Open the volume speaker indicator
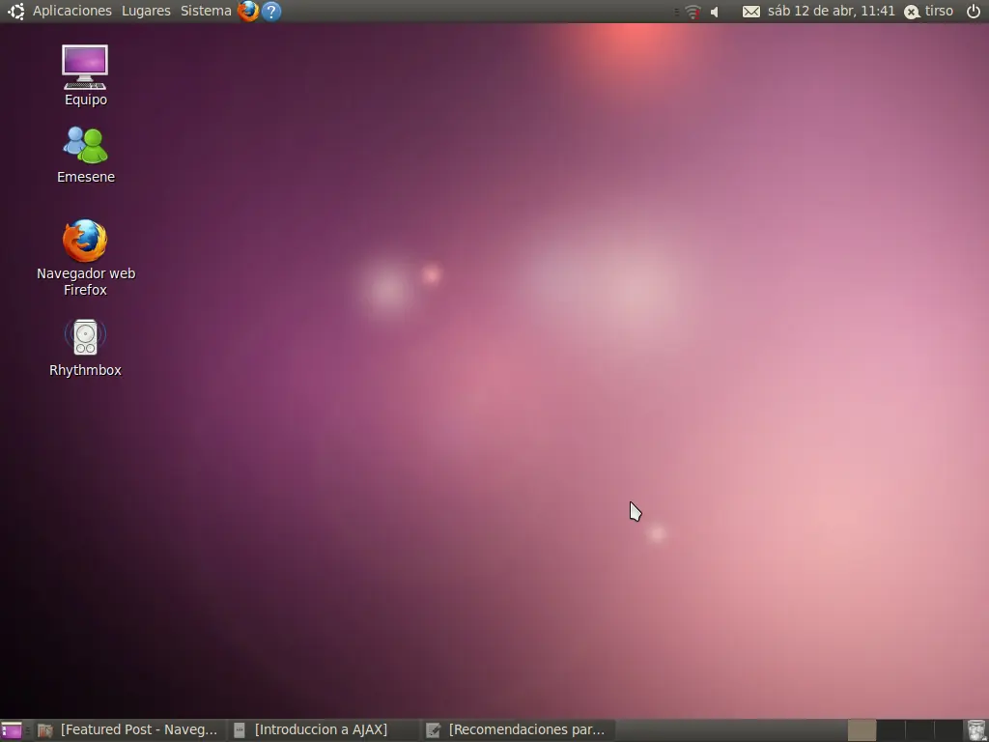 point(715,12)
